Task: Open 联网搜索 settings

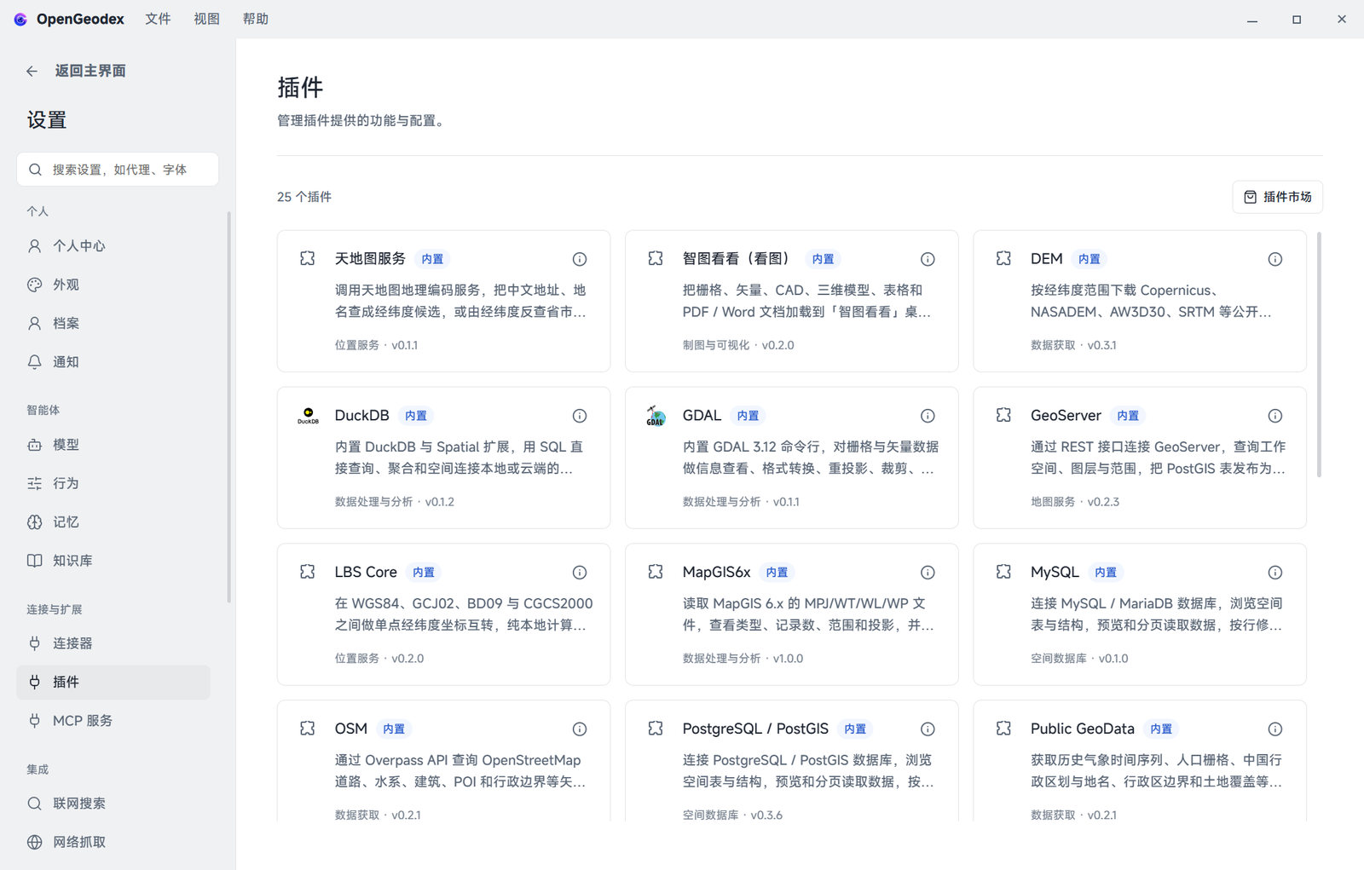Action: (113, 804)
